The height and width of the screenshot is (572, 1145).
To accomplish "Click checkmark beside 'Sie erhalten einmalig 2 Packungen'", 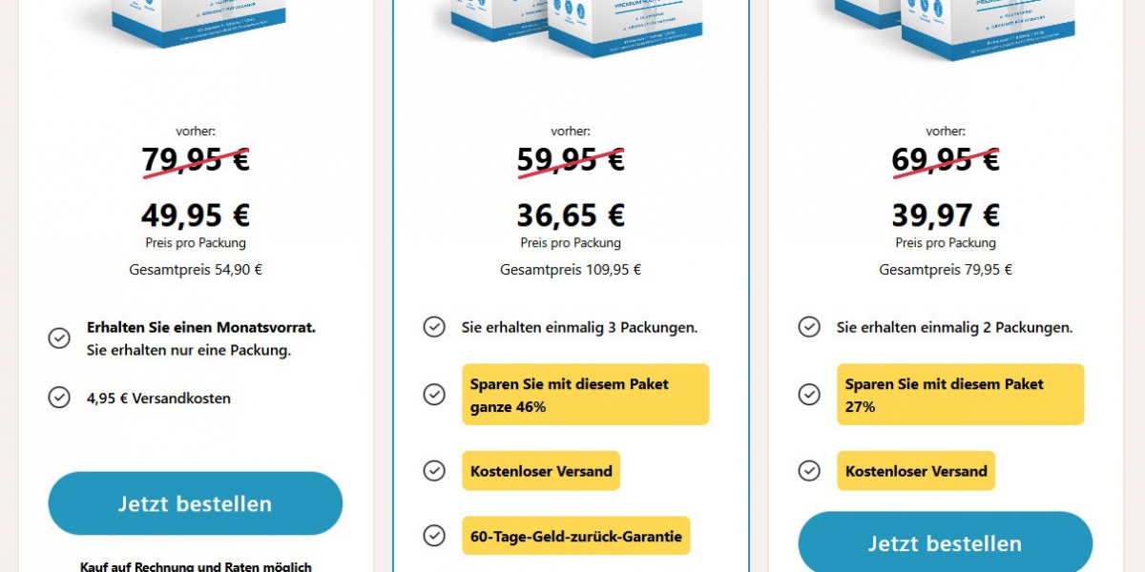I will (x=809, y=327).
